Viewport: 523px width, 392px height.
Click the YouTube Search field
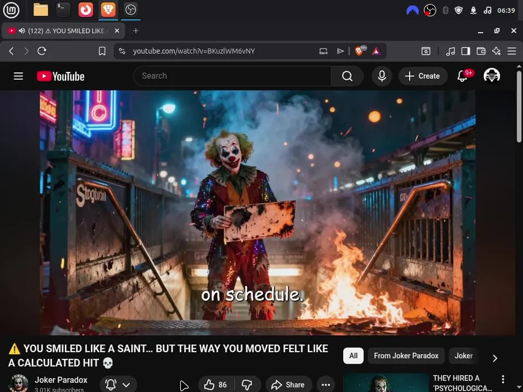(x=233, y=76)
